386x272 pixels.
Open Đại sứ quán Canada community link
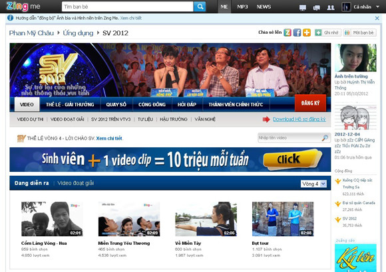(x=359, y=203)
